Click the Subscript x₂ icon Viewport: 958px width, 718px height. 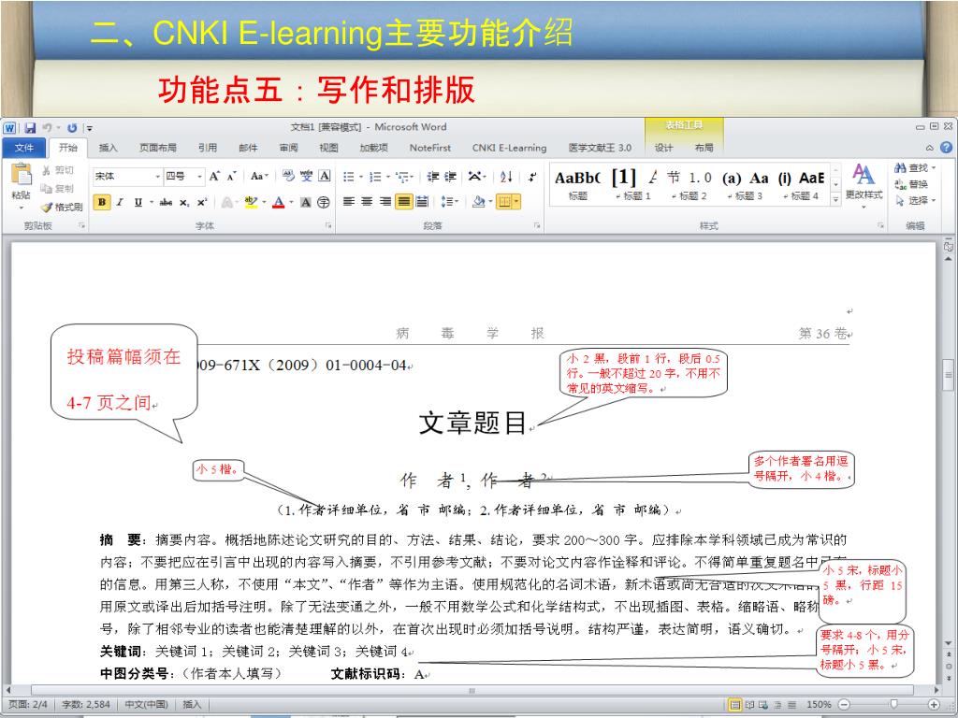pyautogui.click(x=184, y=202)
